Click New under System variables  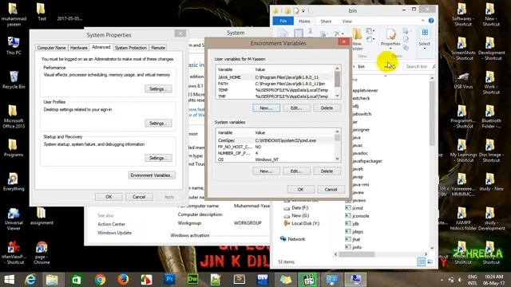click(266, 171)
